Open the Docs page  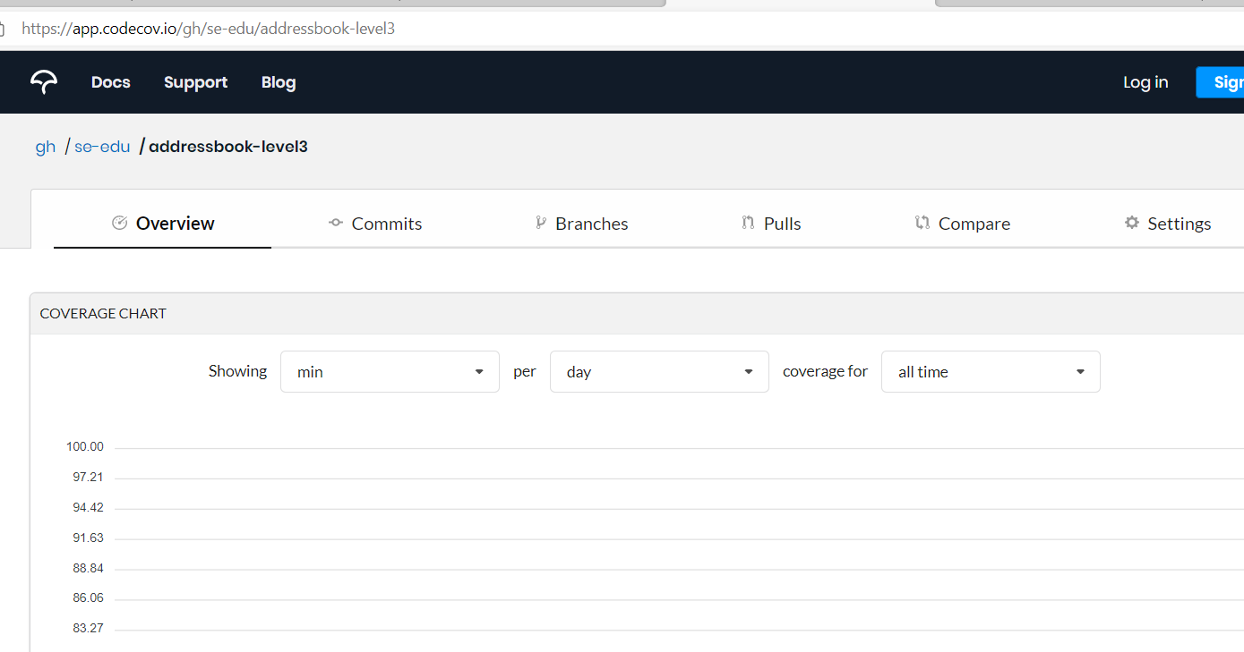[x=111, y=82]
